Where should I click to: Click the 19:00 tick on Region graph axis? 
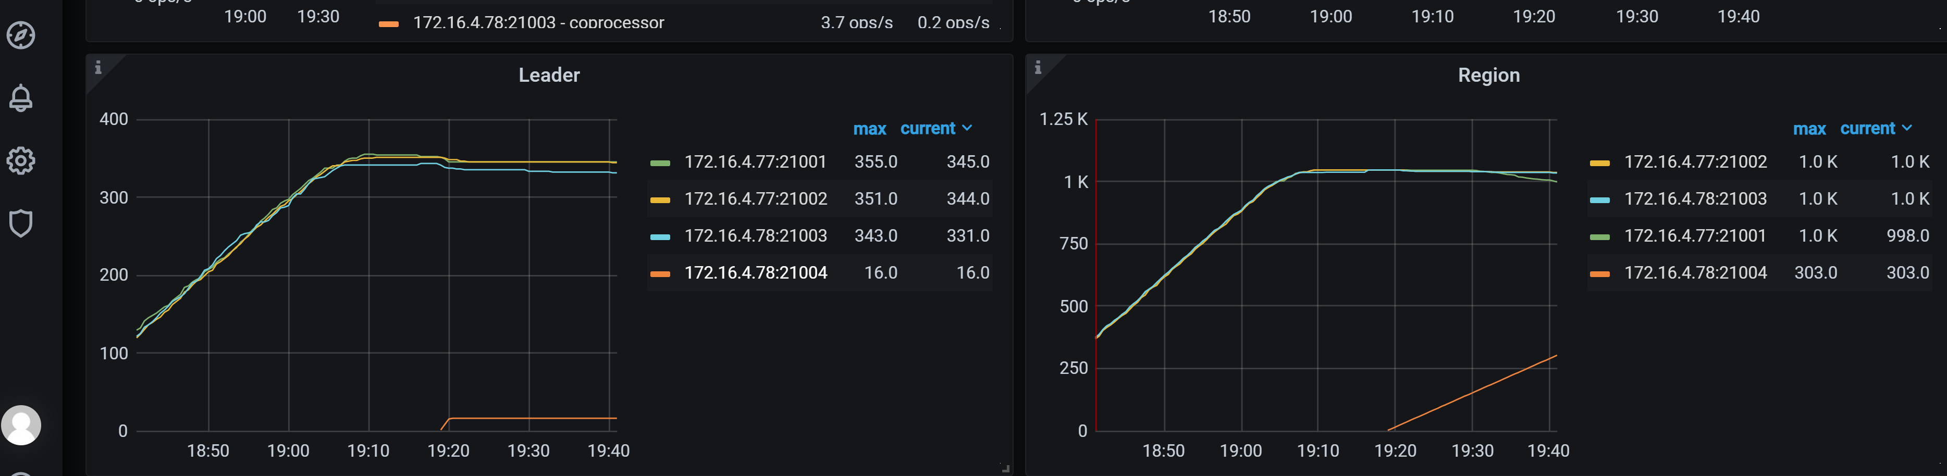(1240, 451)
